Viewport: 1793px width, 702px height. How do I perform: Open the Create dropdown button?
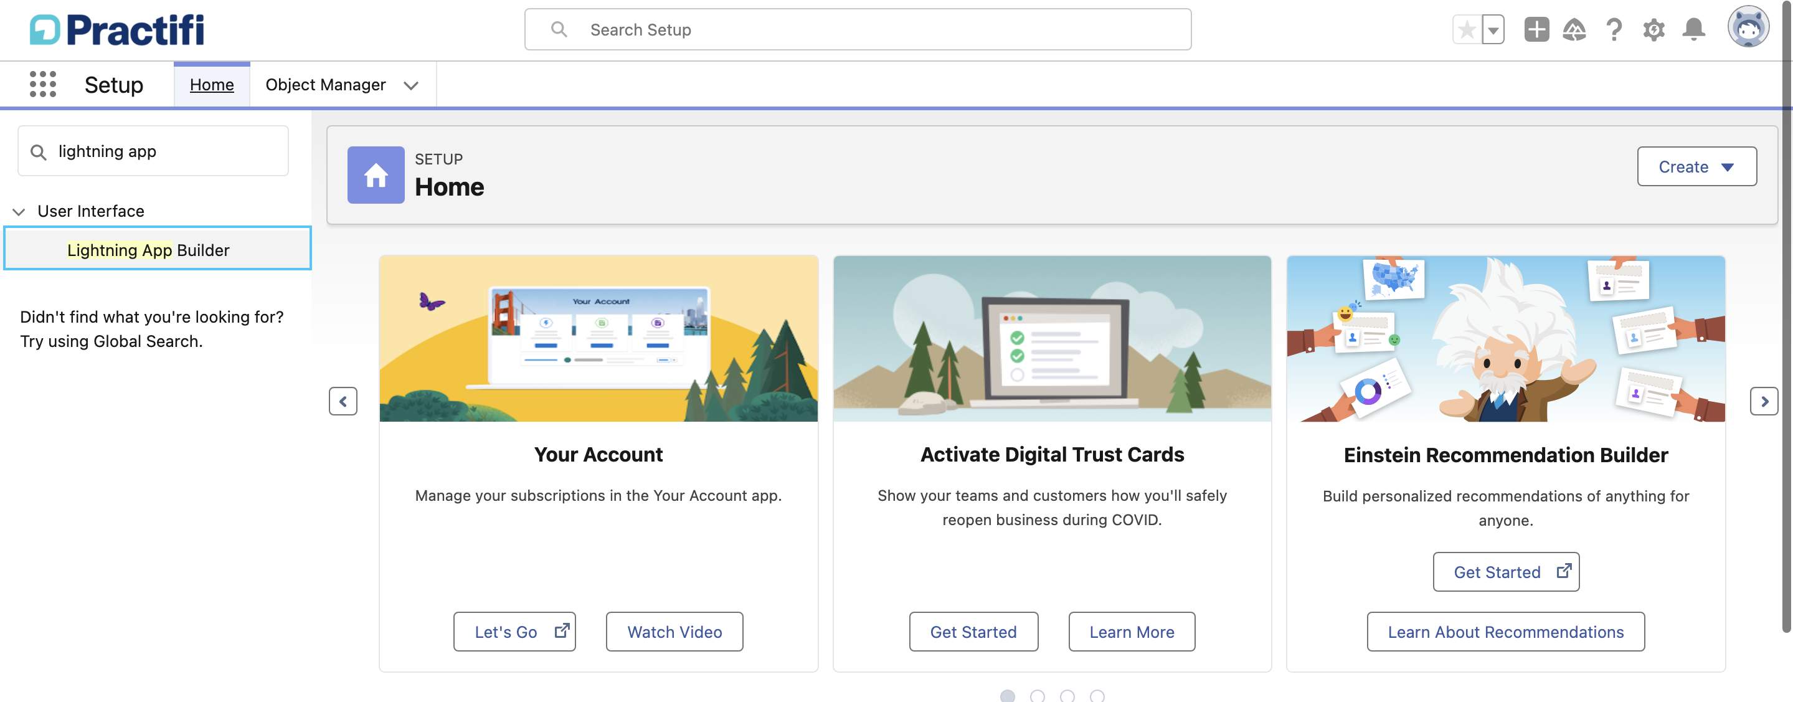(1696, 166)
